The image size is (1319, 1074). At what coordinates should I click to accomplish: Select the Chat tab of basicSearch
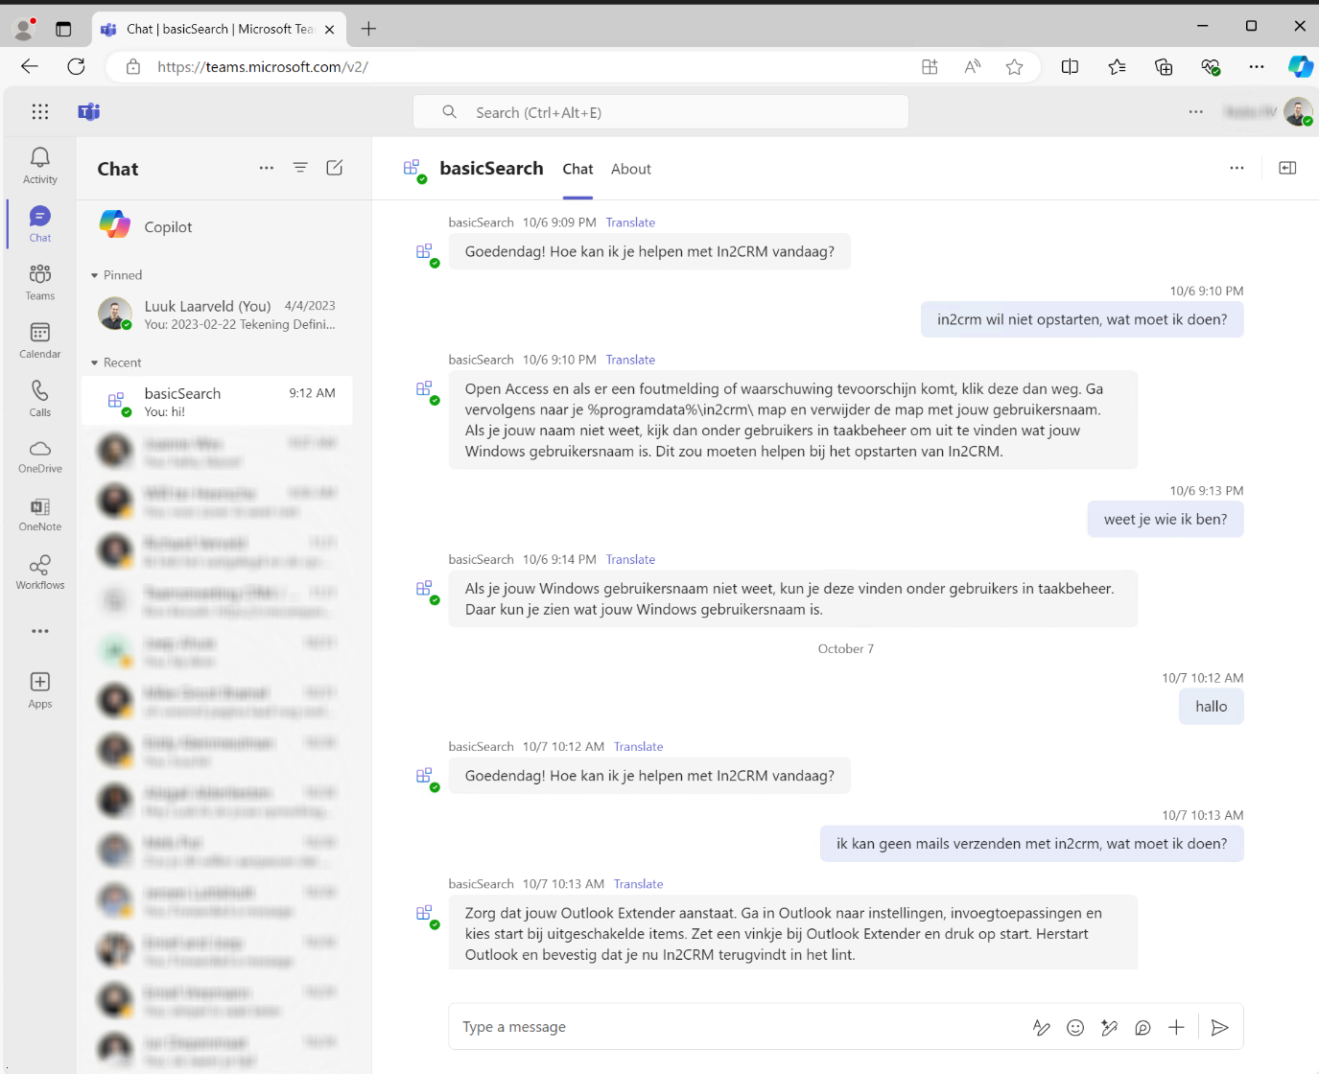pyautogui.click(x=577, y=169)
